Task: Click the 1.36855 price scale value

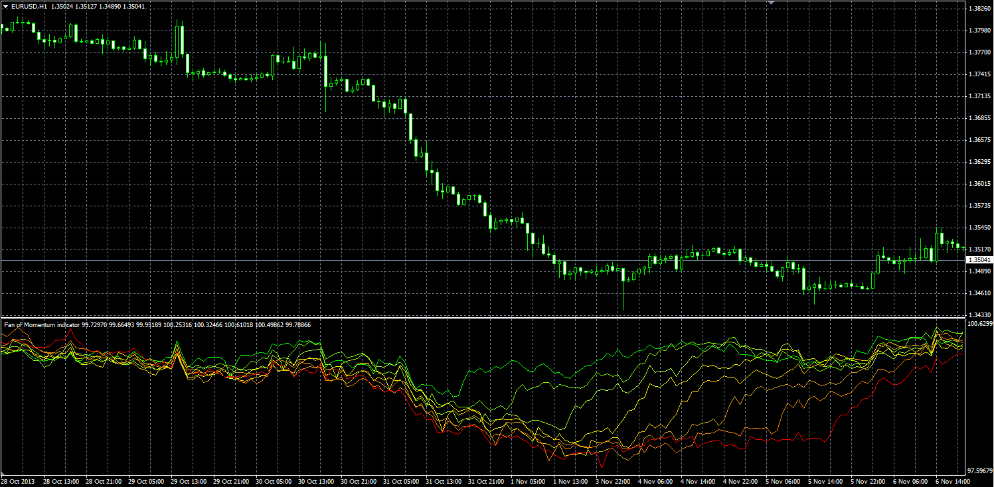Action: [x=980, y=118]
